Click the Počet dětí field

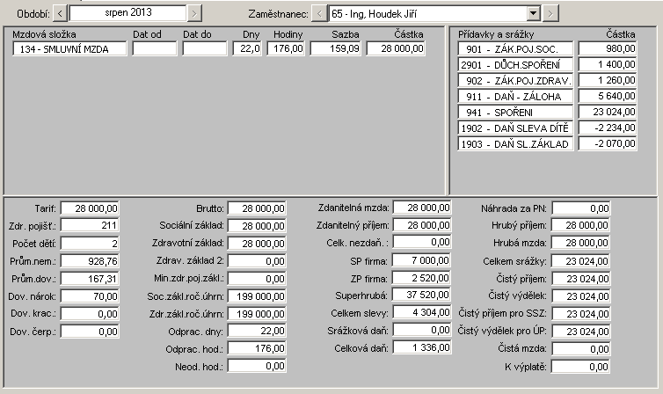coord(90,244)
